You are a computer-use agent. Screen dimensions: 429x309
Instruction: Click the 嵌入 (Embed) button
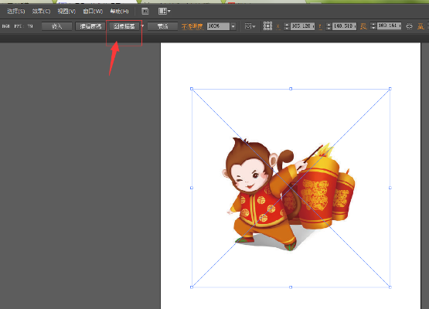[x=57, y=26]
